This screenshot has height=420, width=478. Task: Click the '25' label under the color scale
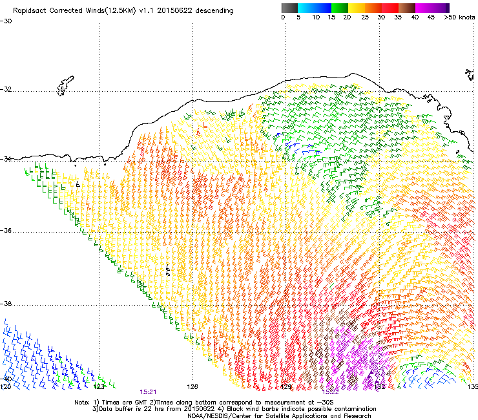(365, 17)
